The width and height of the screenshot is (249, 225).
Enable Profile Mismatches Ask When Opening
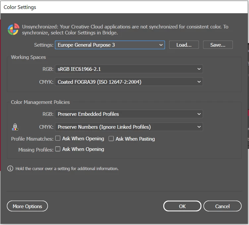point(58,138)
